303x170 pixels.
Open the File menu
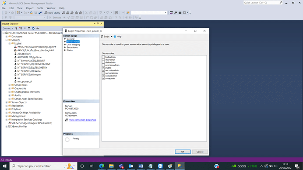click(4, 8)
